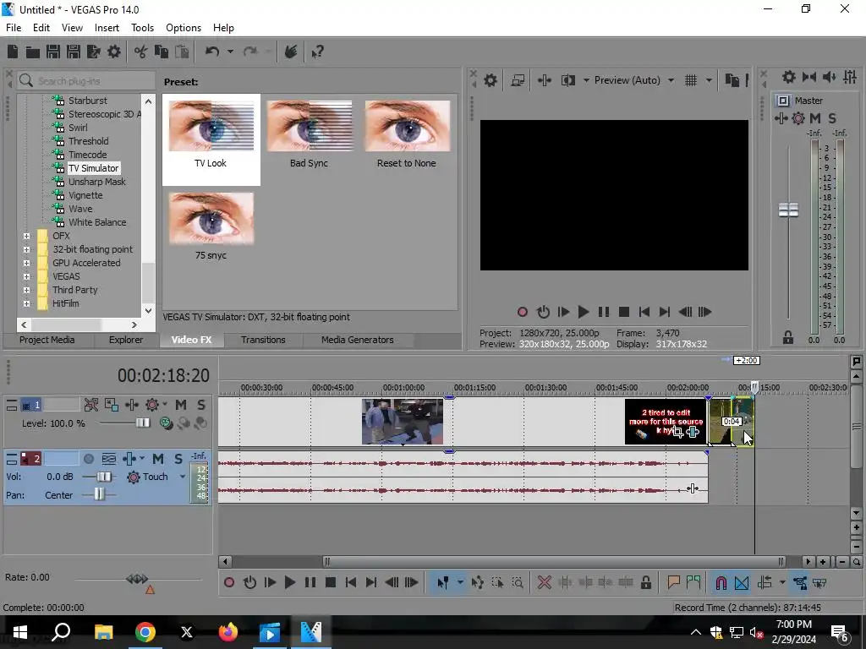Choose 75 snyc preset thumbnail
This screenshot has width=866, height=649.
pos(211,219)
